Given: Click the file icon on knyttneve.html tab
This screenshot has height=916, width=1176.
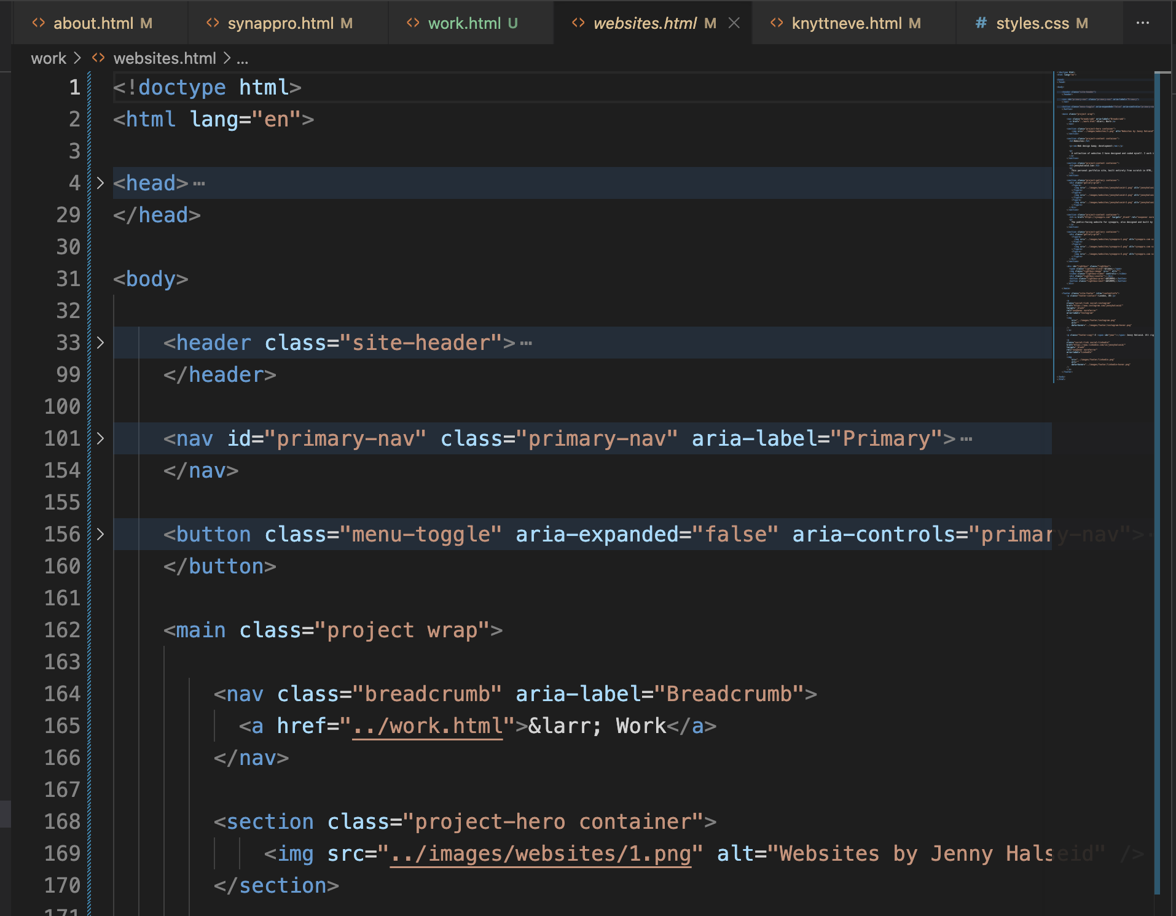Looking at the screenshot, I should click(x=777, y=23).
